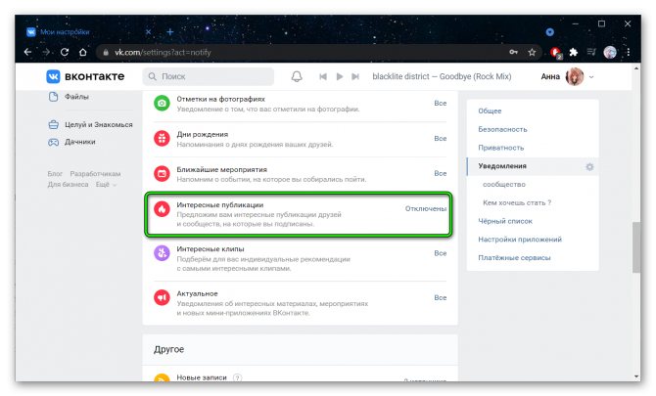The width and height of the screenshot is (656, 396).
Task: Click Отметки на фотографиях camera icon
Action: point(162,104)
